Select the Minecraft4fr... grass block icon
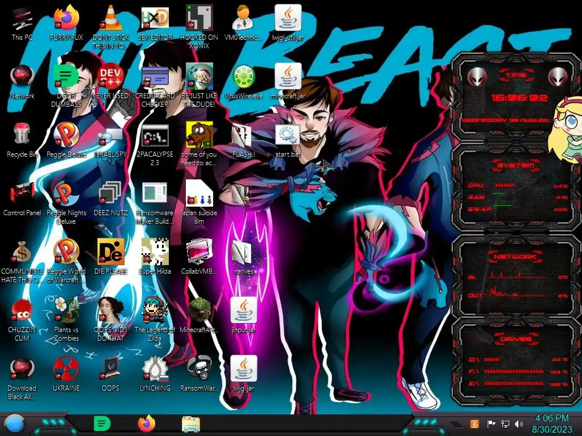Viewport: 582px width, 436px height. (x=199, y=315)
